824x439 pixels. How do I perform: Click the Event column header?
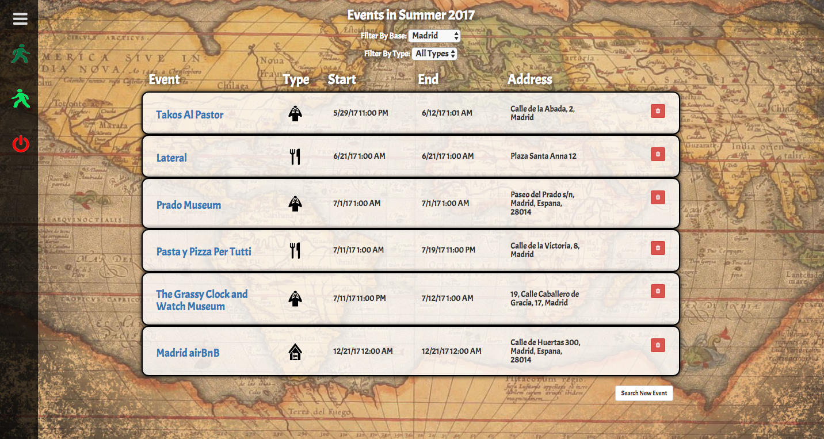pyautogui.click(x=165, y=79)
